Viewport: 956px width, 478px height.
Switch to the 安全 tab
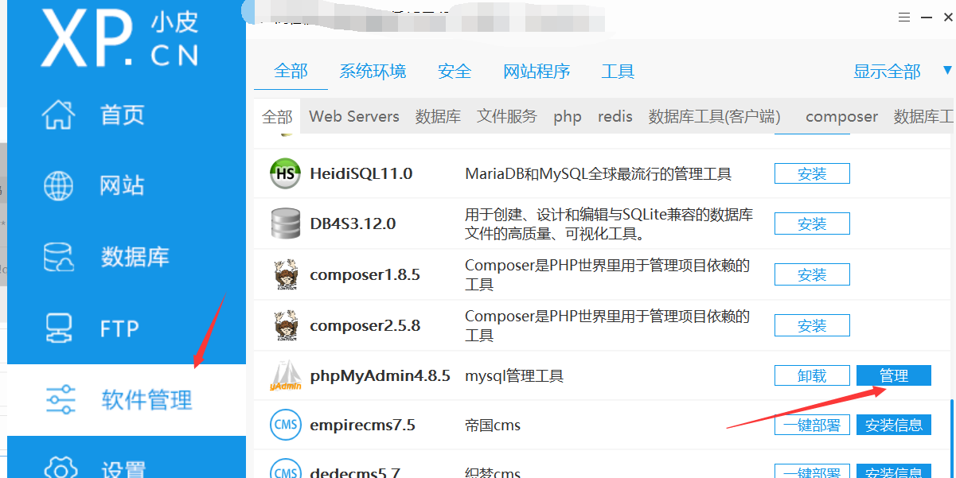(455, 72)
